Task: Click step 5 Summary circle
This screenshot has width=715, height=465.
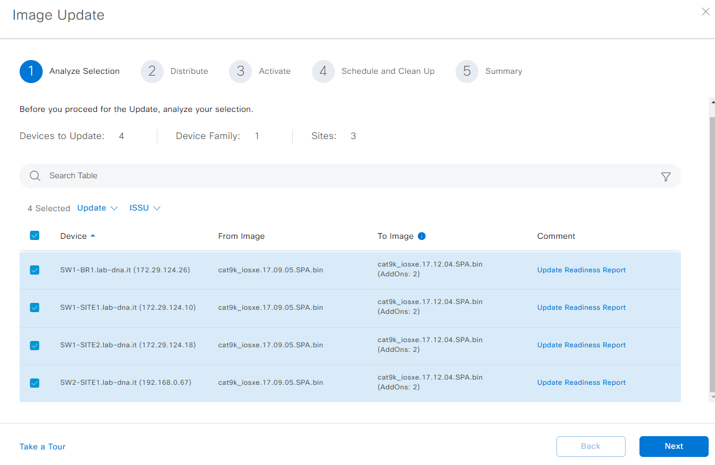Action: pos(467,72)
